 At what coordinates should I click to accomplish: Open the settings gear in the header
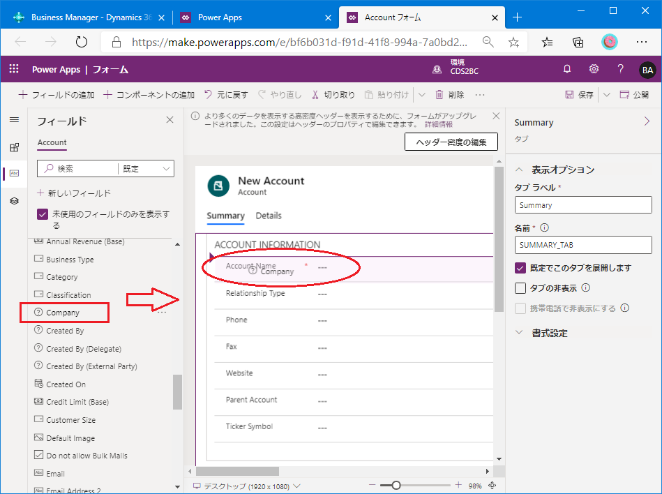click(594, 69)
